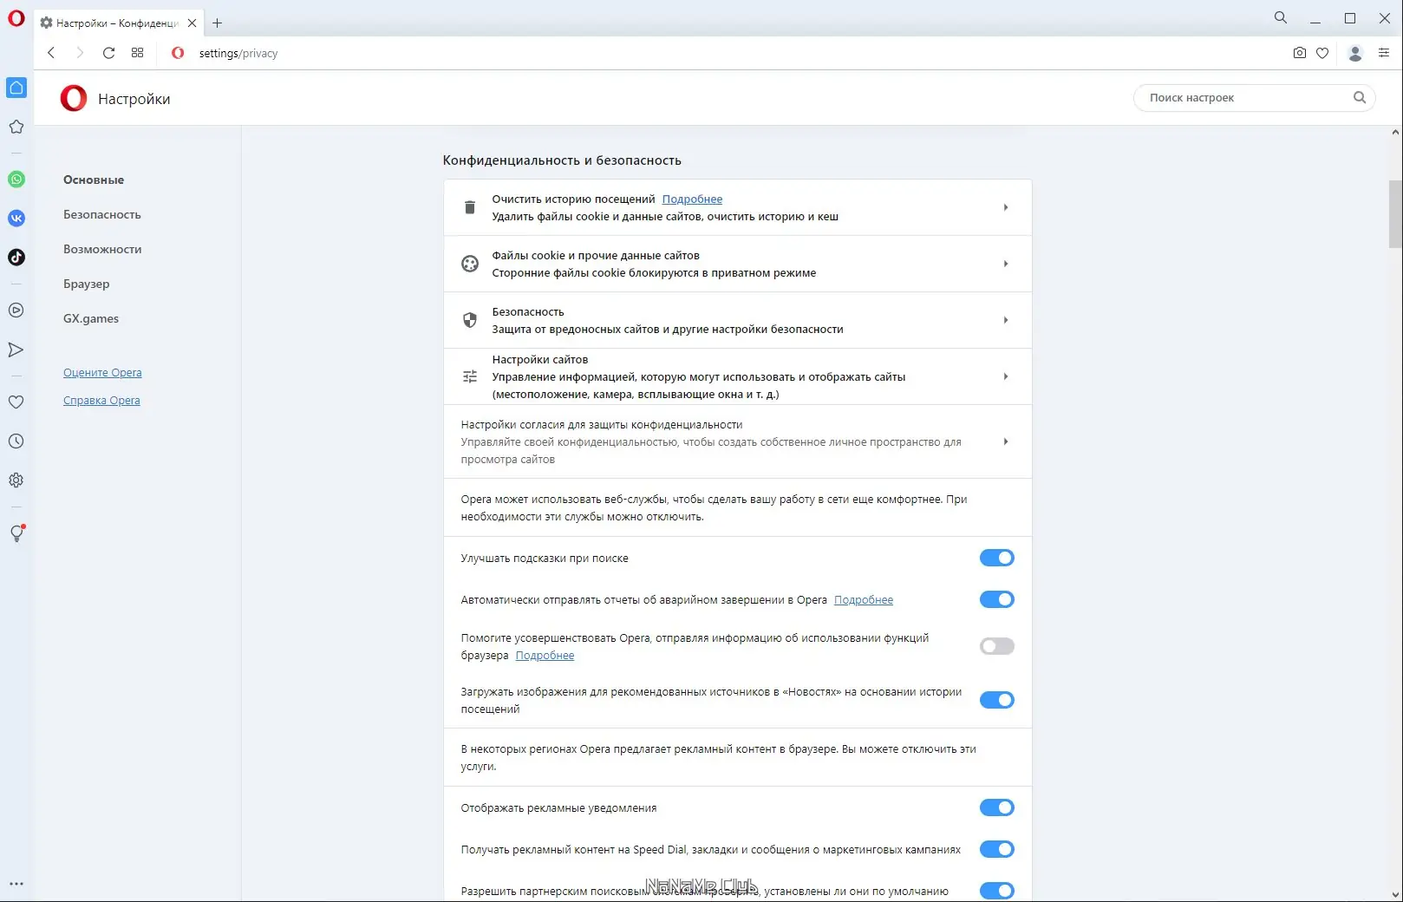Viewport: 1403px width, 902px height.
Task: Open Подробнее link next to clear history
Action: tap(692, 199)
